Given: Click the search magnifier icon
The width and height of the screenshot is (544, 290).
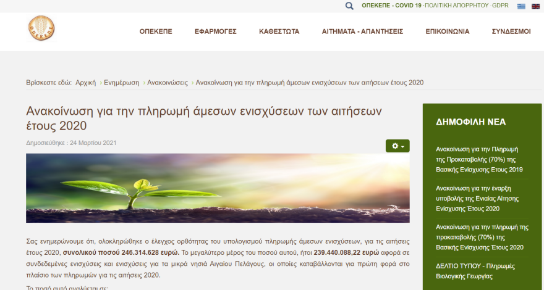Looking at the screenshot, I should (x=349, y=6).
